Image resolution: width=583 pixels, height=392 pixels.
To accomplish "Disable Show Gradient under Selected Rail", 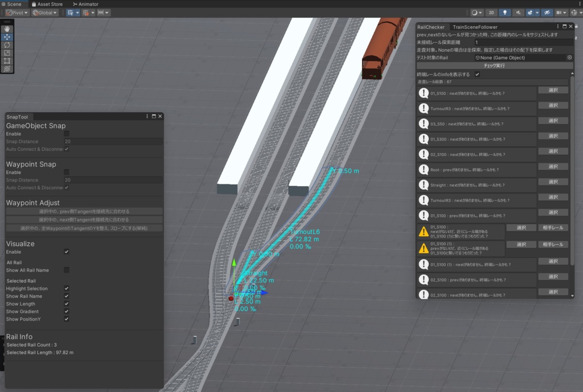I will (67, 311).
